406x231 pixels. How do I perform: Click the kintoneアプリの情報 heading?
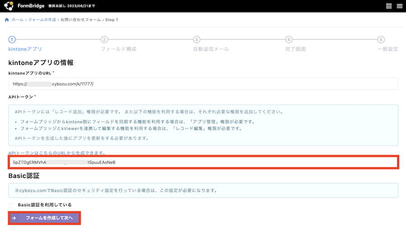41,63
